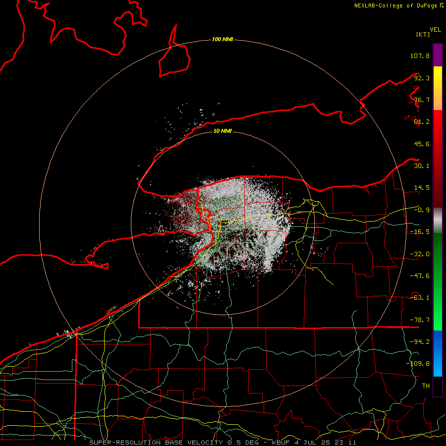The width and height of the screenshot is (446, 446).
Task: Click the TH legend label
Action: [x=426, y=386]
